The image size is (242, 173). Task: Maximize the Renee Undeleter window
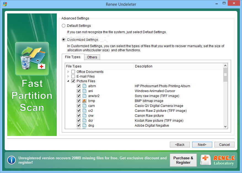coord(224,3)
